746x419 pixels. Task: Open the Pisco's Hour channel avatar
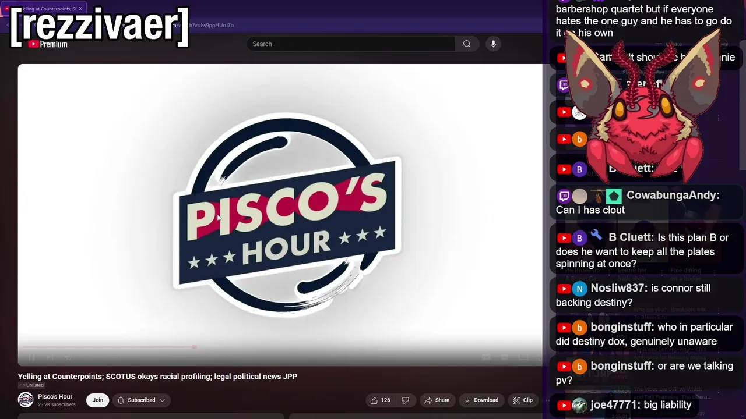[x=26, y=400]
